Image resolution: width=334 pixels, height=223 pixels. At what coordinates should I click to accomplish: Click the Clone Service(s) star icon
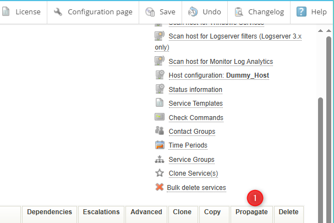(160, 173)
